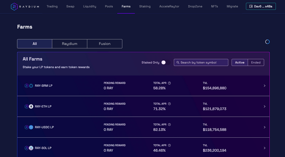Click the RAY-SOL token pair icons

[29, 148]
